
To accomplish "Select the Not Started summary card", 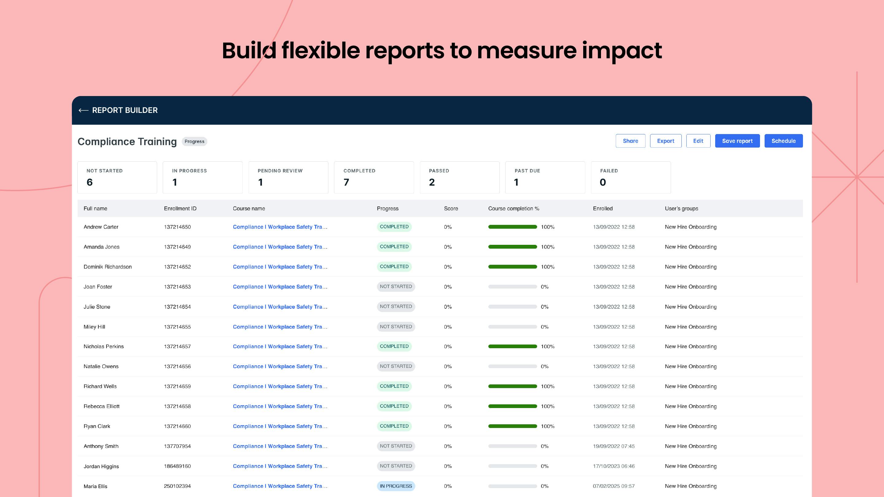I will click(x=117, y=177).
